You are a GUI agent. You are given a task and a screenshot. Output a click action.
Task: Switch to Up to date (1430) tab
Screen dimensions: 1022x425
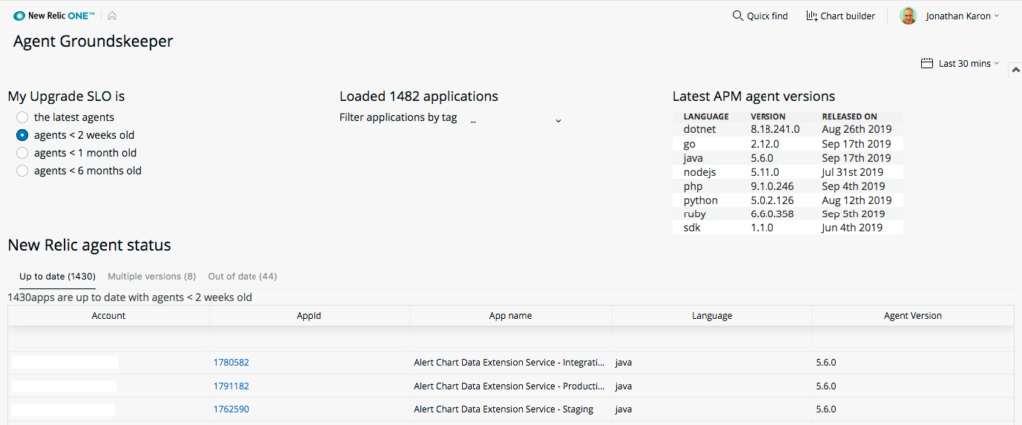57,276
